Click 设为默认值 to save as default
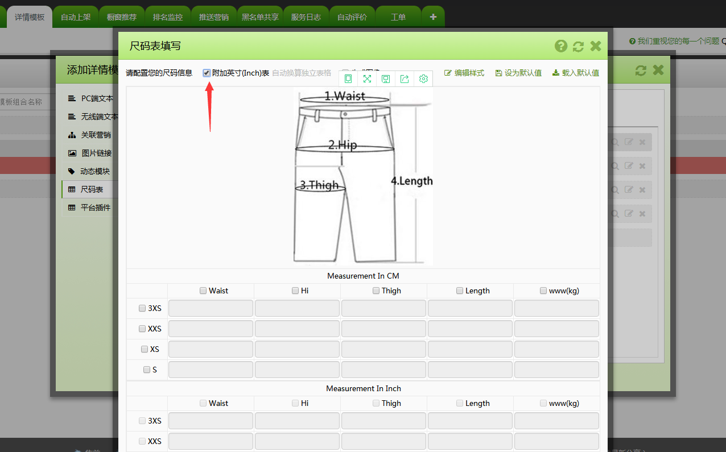Screen dimensions: 726x452 point(518,73)
